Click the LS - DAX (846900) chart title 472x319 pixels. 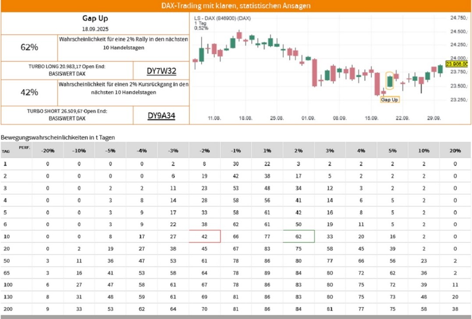pyautogui.click(x=222, y=18)
